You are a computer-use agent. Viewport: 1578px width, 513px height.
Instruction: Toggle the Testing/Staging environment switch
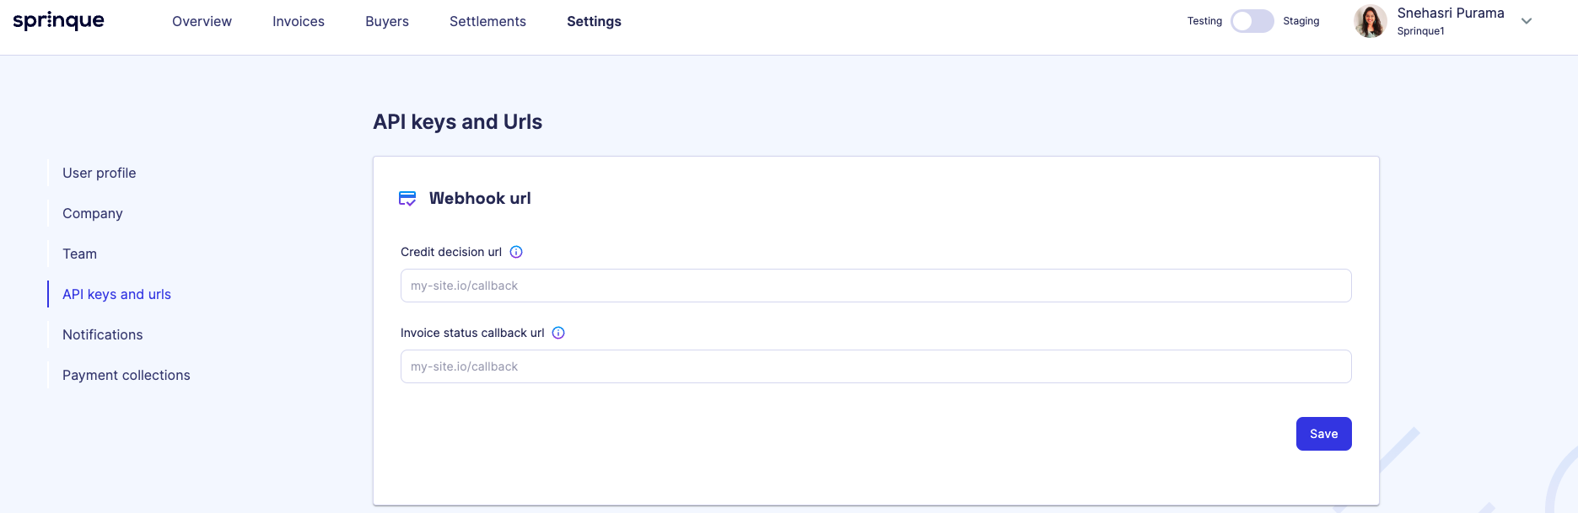coord(1252,21)
